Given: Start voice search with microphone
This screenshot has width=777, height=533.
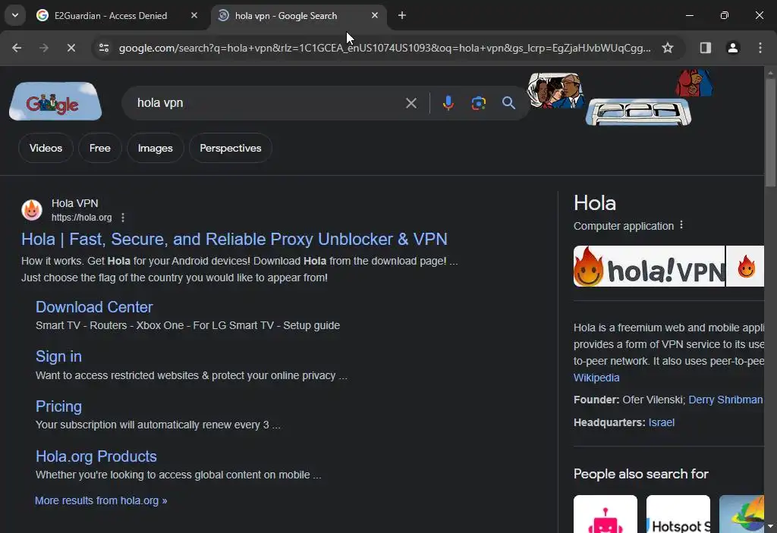Looking at the screenshot, I should coord(448,103).
